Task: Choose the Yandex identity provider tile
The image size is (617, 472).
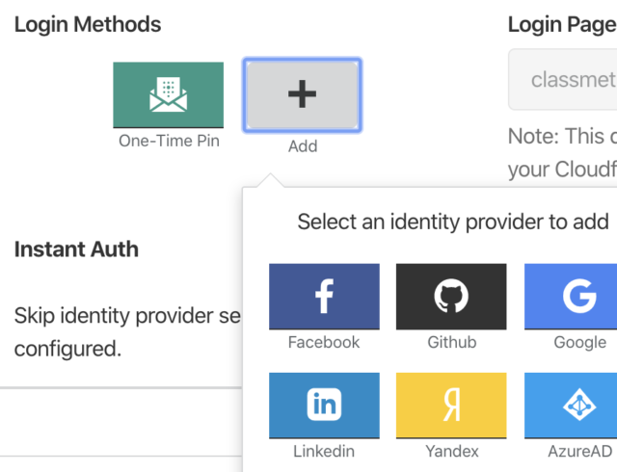Action: tap(451, 406)
